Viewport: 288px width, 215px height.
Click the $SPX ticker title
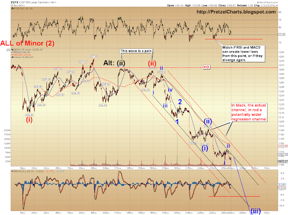[x=14, y=2]
